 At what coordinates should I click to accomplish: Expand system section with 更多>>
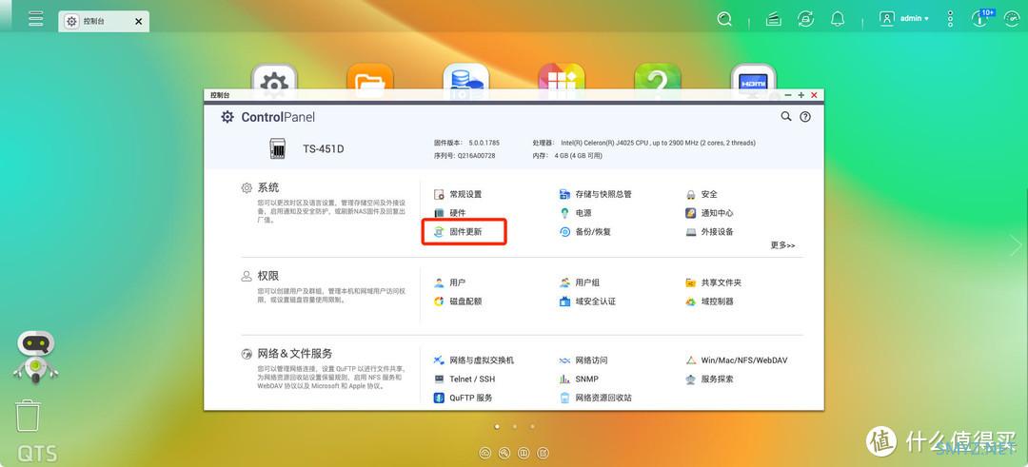(782, 245)
